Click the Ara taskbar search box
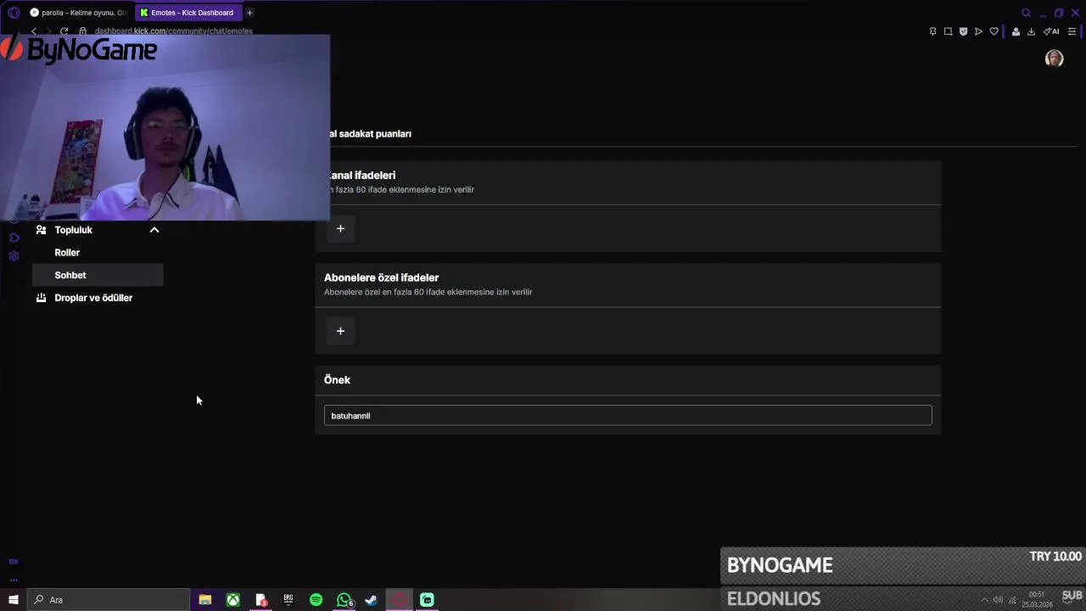Viewport: 1086px width, 611px height. point(109,600)
